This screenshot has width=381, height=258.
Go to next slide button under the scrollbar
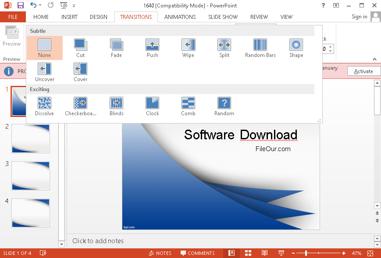(377, 221)
